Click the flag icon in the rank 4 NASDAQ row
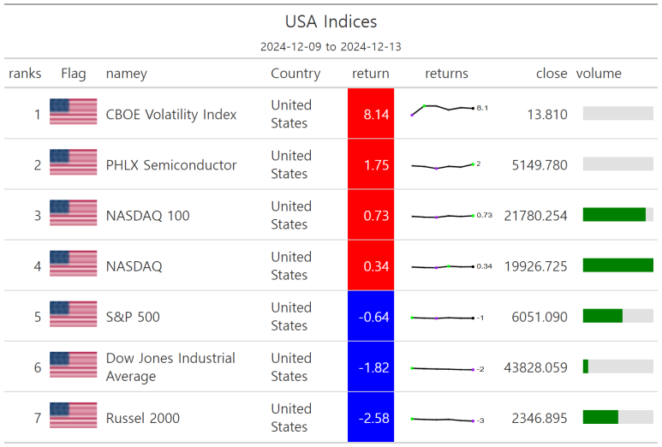The image size is (662, 447). pos(73,264)
